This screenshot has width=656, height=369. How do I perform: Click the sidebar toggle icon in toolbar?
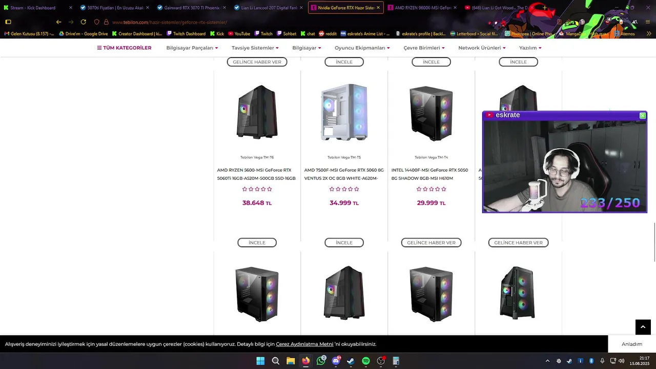coord(8,22)
